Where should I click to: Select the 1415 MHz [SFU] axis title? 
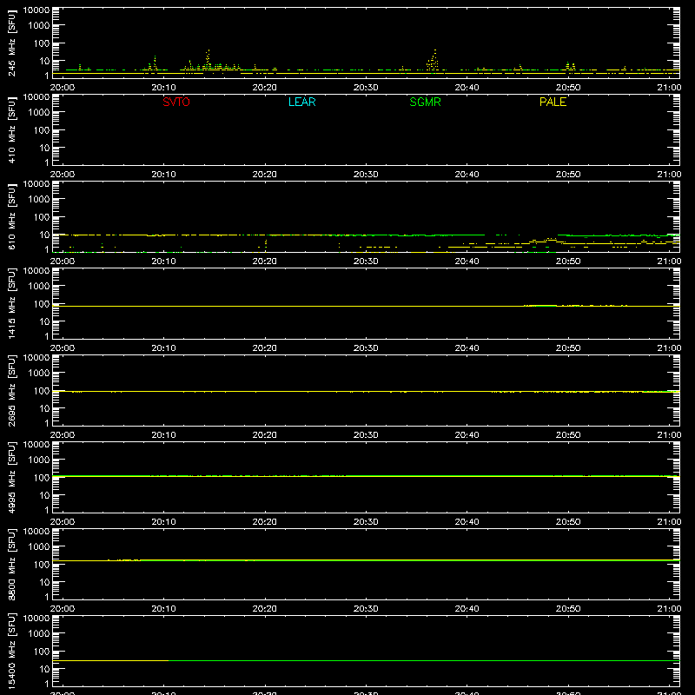click(x=12, y=302)
